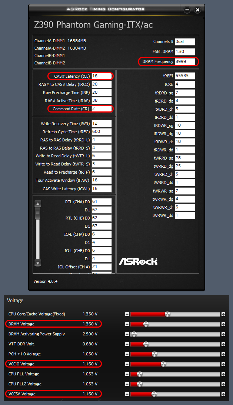Click the tRDWR_sg value field

(x=185, y=125)
